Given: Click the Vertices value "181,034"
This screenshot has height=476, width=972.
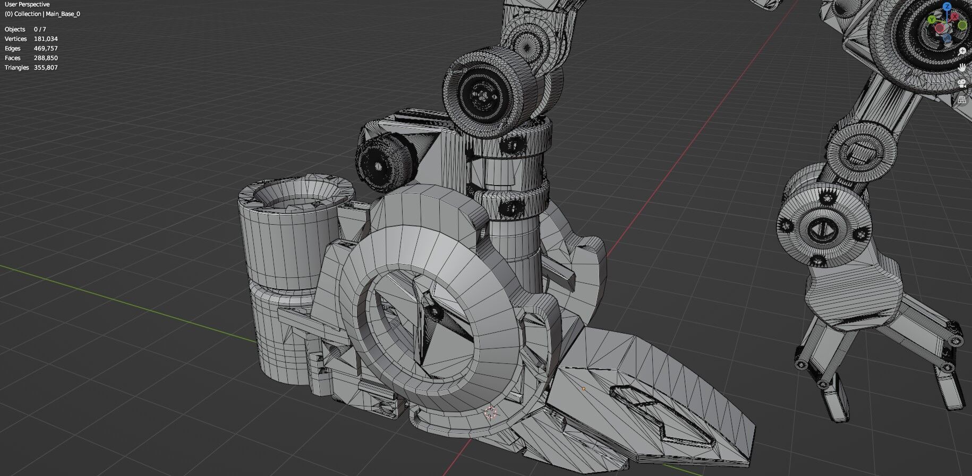Looking at the screenshot, I should [x=46, y=39].
